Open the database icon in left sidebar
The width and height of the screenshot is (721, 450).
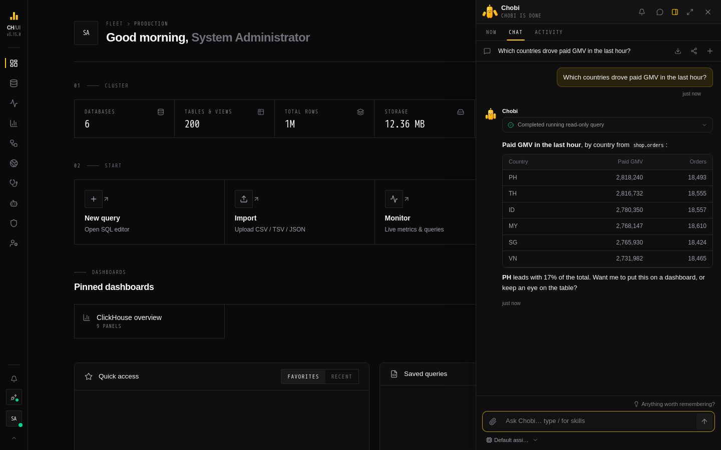14,83
